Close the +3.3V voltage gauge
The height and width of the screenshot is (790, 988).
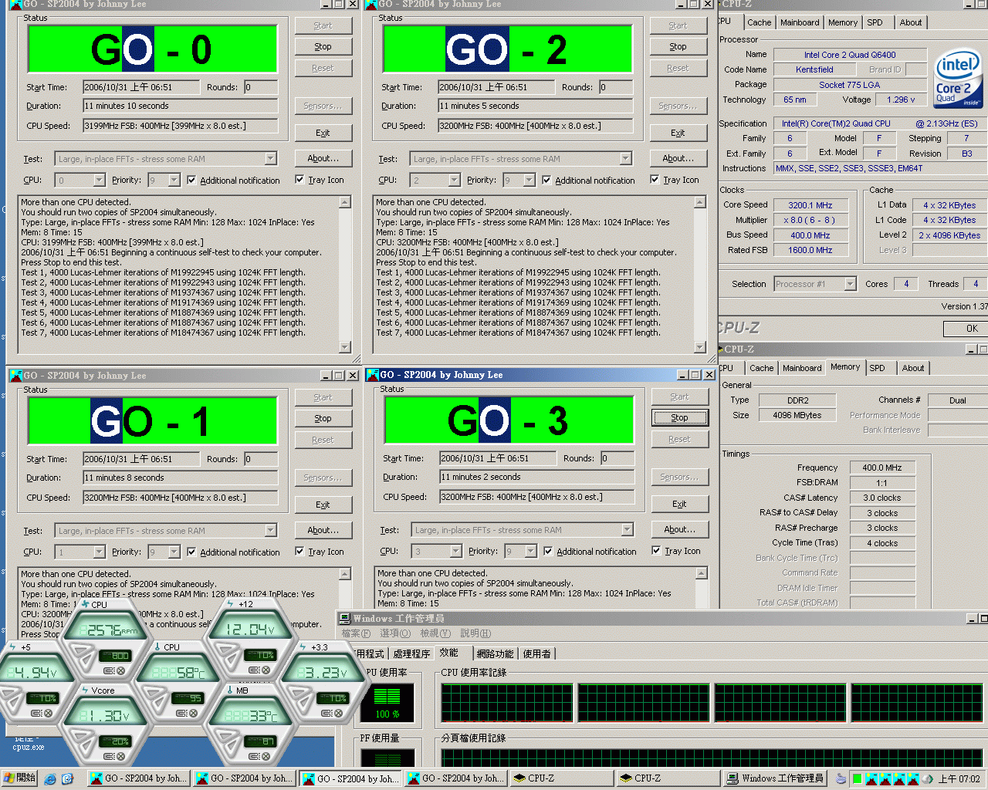tap(338, 713)
